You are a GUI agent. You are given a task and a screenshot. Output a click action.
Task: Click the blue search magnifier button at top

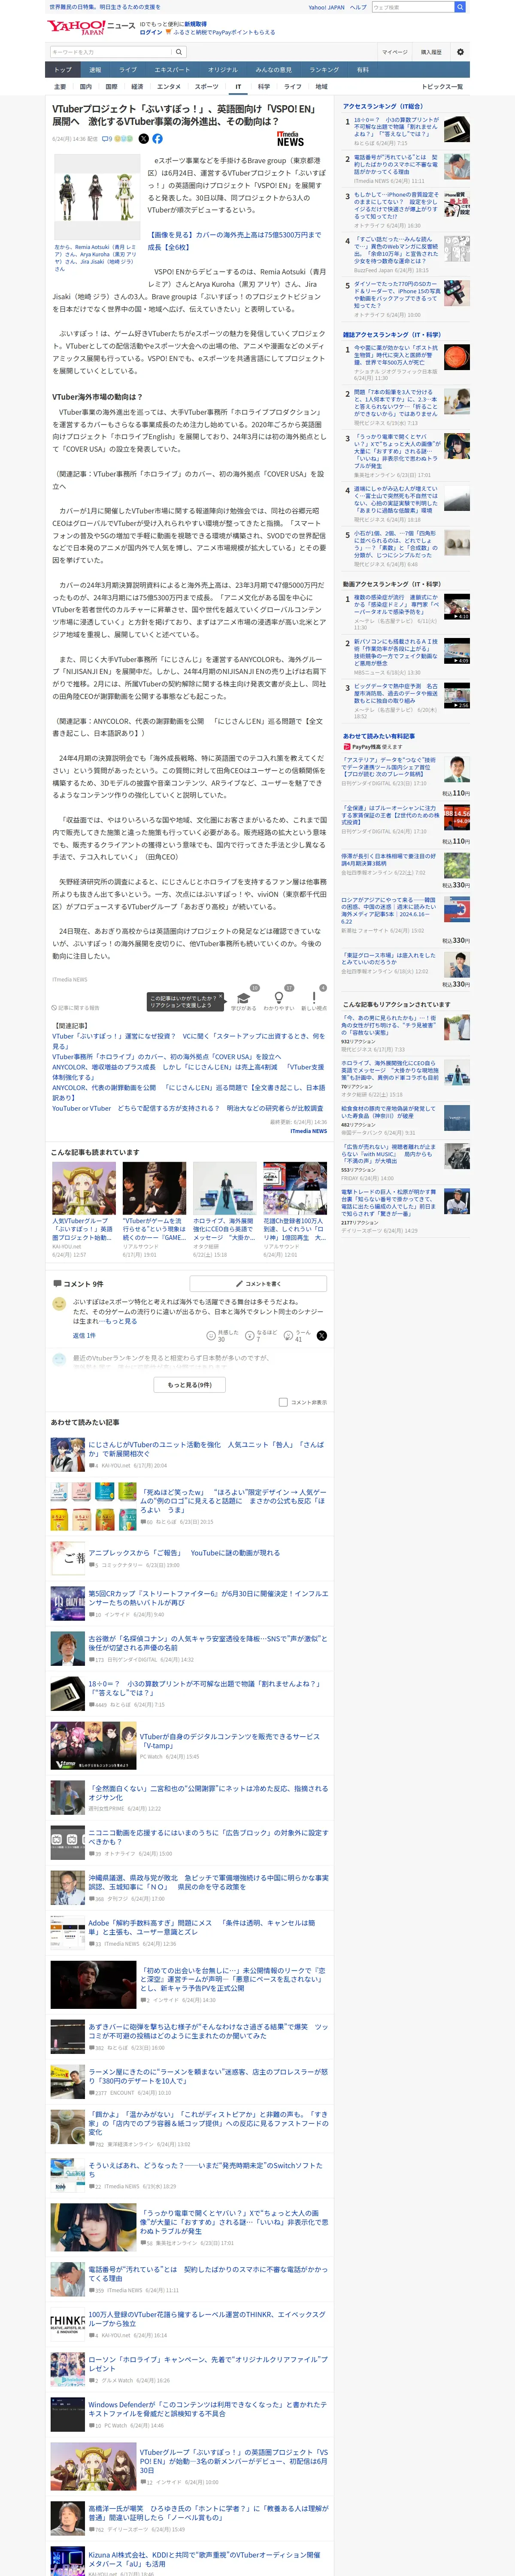[460, 7]
